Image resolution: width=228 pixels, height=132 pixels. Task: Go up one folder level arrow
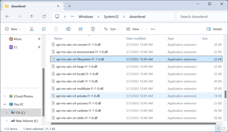(x=32, y=16)
